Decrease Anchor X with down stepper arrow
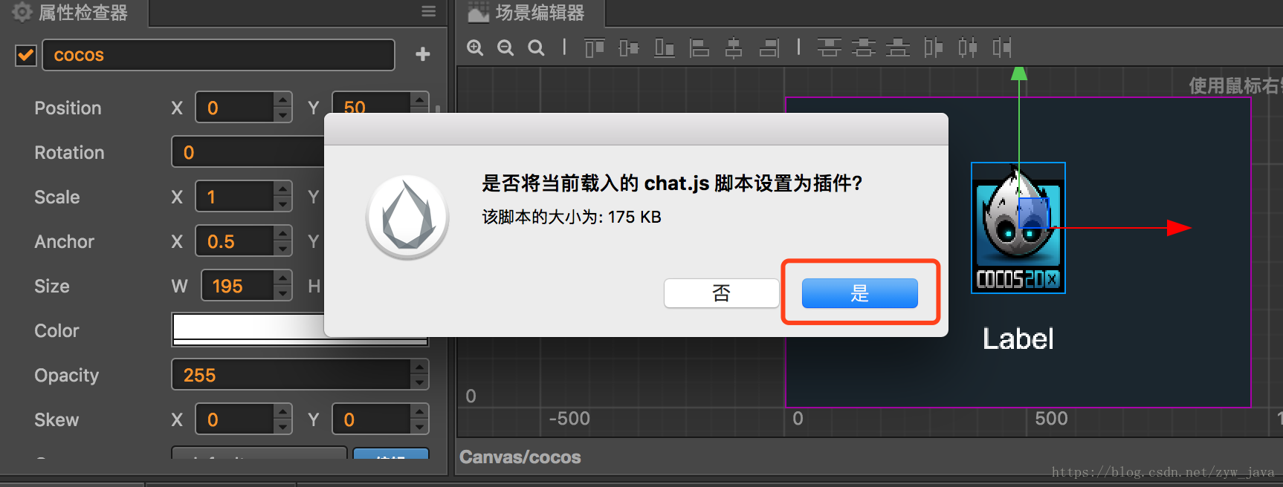This screenshot has width=1283, height=487. pyautogui.click(x=282, y=249)
